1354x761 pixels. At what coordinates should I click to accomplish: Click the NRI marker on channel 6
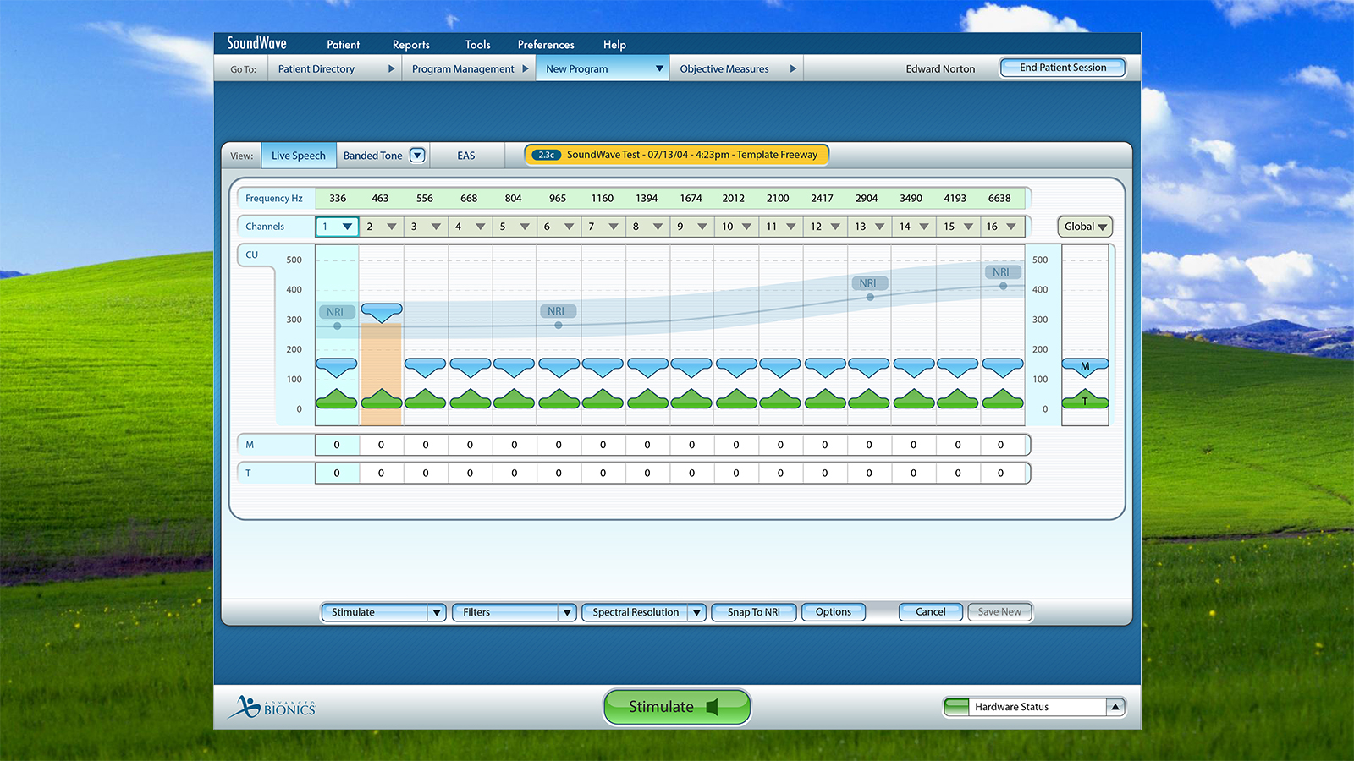[x=556, y=311]
